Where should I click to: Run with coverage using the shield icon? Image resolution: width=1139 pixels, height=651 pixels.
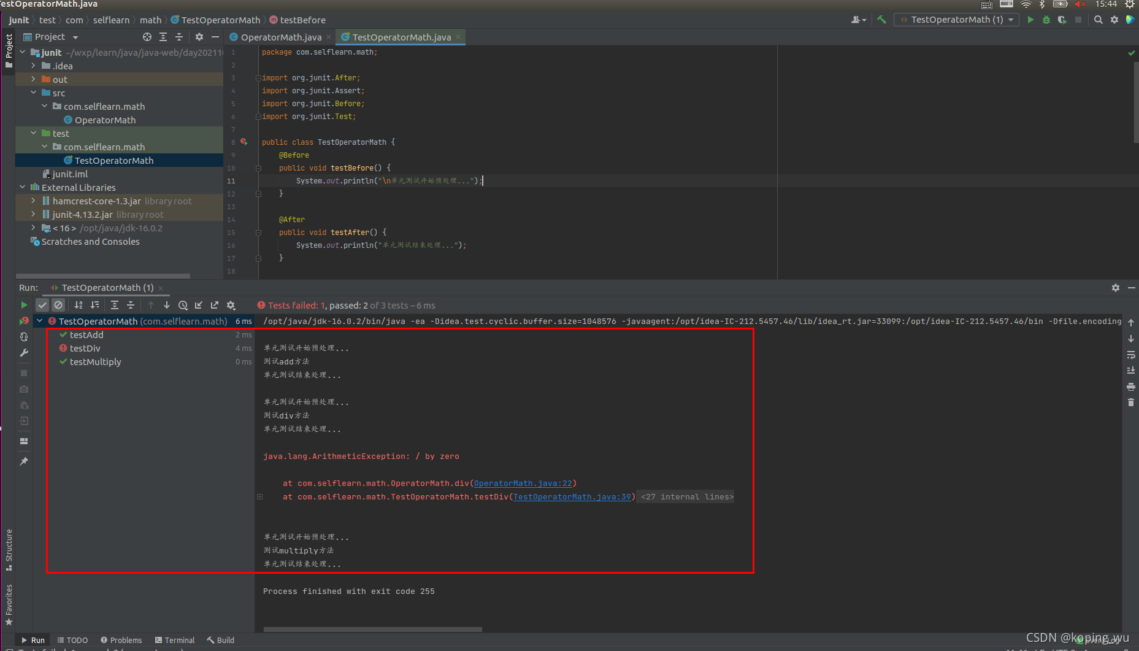click(x=1062, y=20)
